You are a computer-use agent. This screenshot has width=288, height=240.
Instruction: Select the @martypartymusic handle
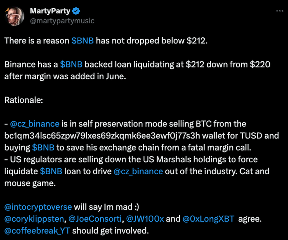click(x=62, y=20)
